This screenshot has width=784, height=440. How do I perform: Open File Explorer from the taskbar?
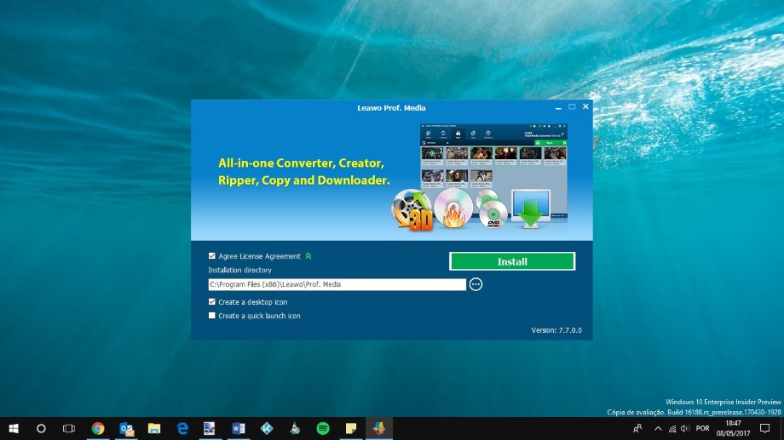click(x=154, y=428)
